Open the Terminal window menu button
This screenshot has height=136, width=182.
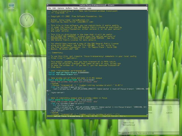tap(4, 56)
